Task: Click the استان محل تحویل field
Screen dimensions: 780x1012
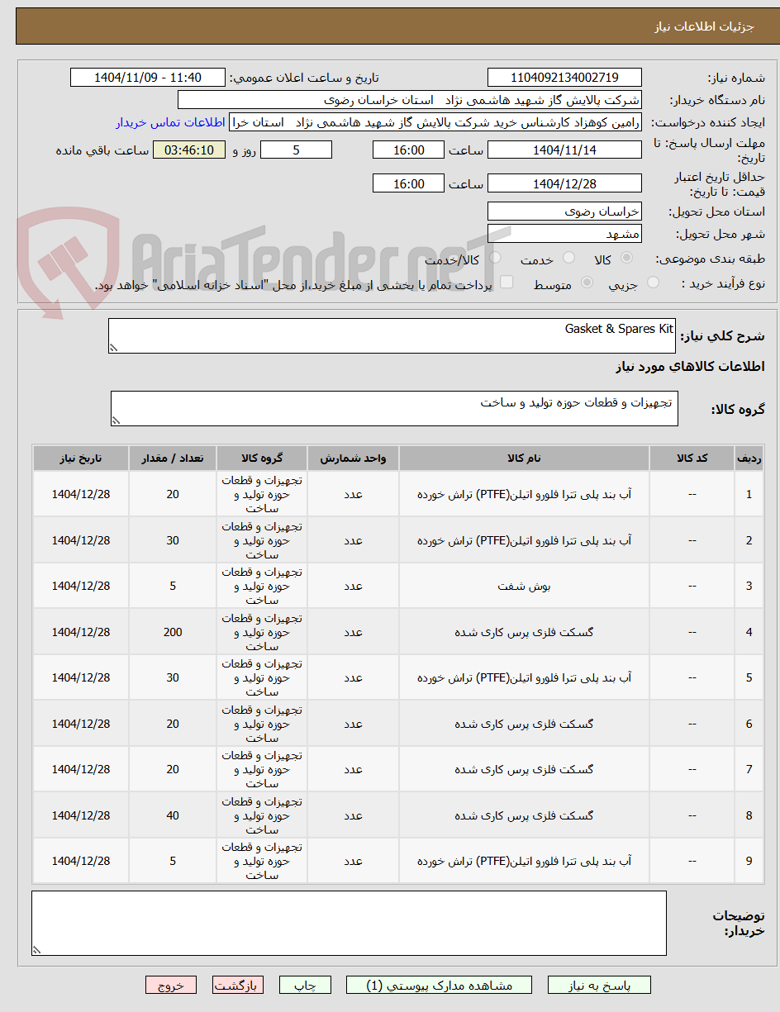Action: (x=564, y=211)
